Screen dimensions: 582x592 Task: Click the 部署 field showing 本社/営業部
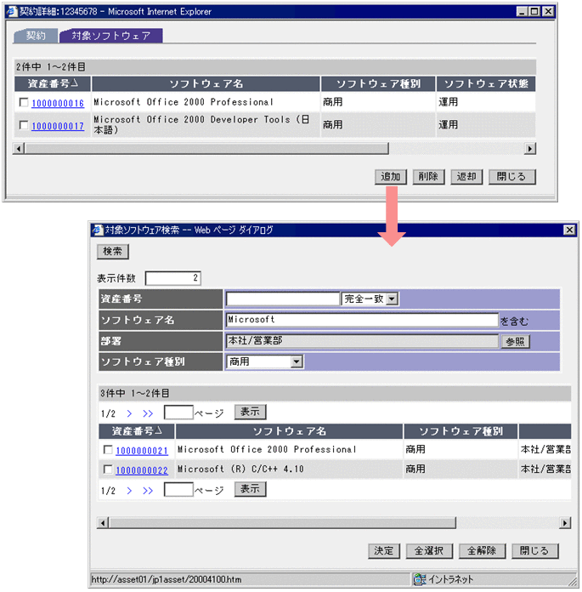pyautogui.click(x=362, y=341)
